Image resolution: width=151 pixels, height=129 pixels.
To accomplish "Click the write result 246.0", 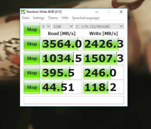I will pos(104,73).
